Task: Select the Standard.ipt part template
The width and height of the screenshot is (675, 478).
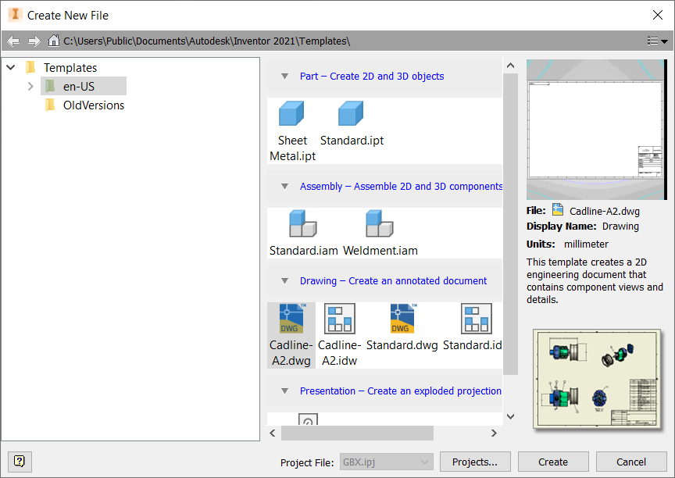Action: point(349,112)
